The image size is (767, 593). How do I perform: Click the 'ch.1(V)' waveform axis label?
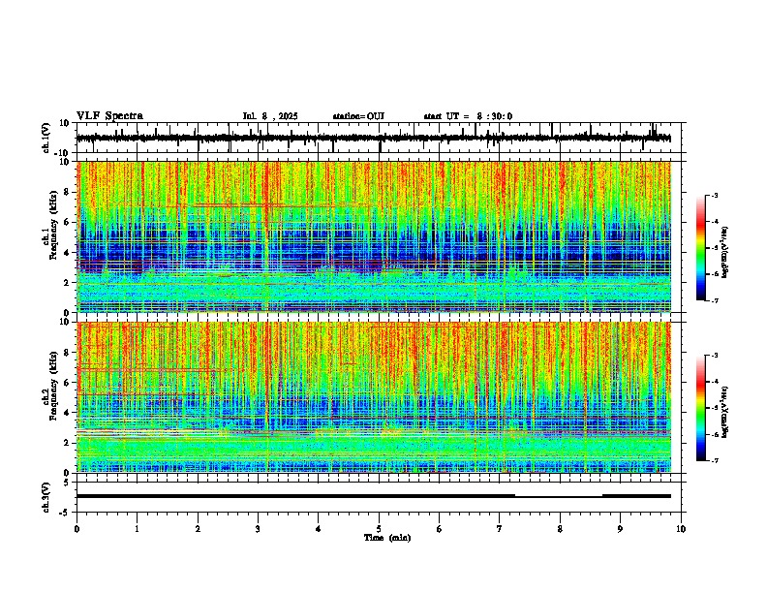pyautogui.click(x=46, y=138)
